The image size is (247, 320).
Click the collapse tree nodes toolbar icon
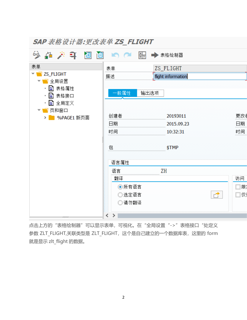(x=100, y=55)
